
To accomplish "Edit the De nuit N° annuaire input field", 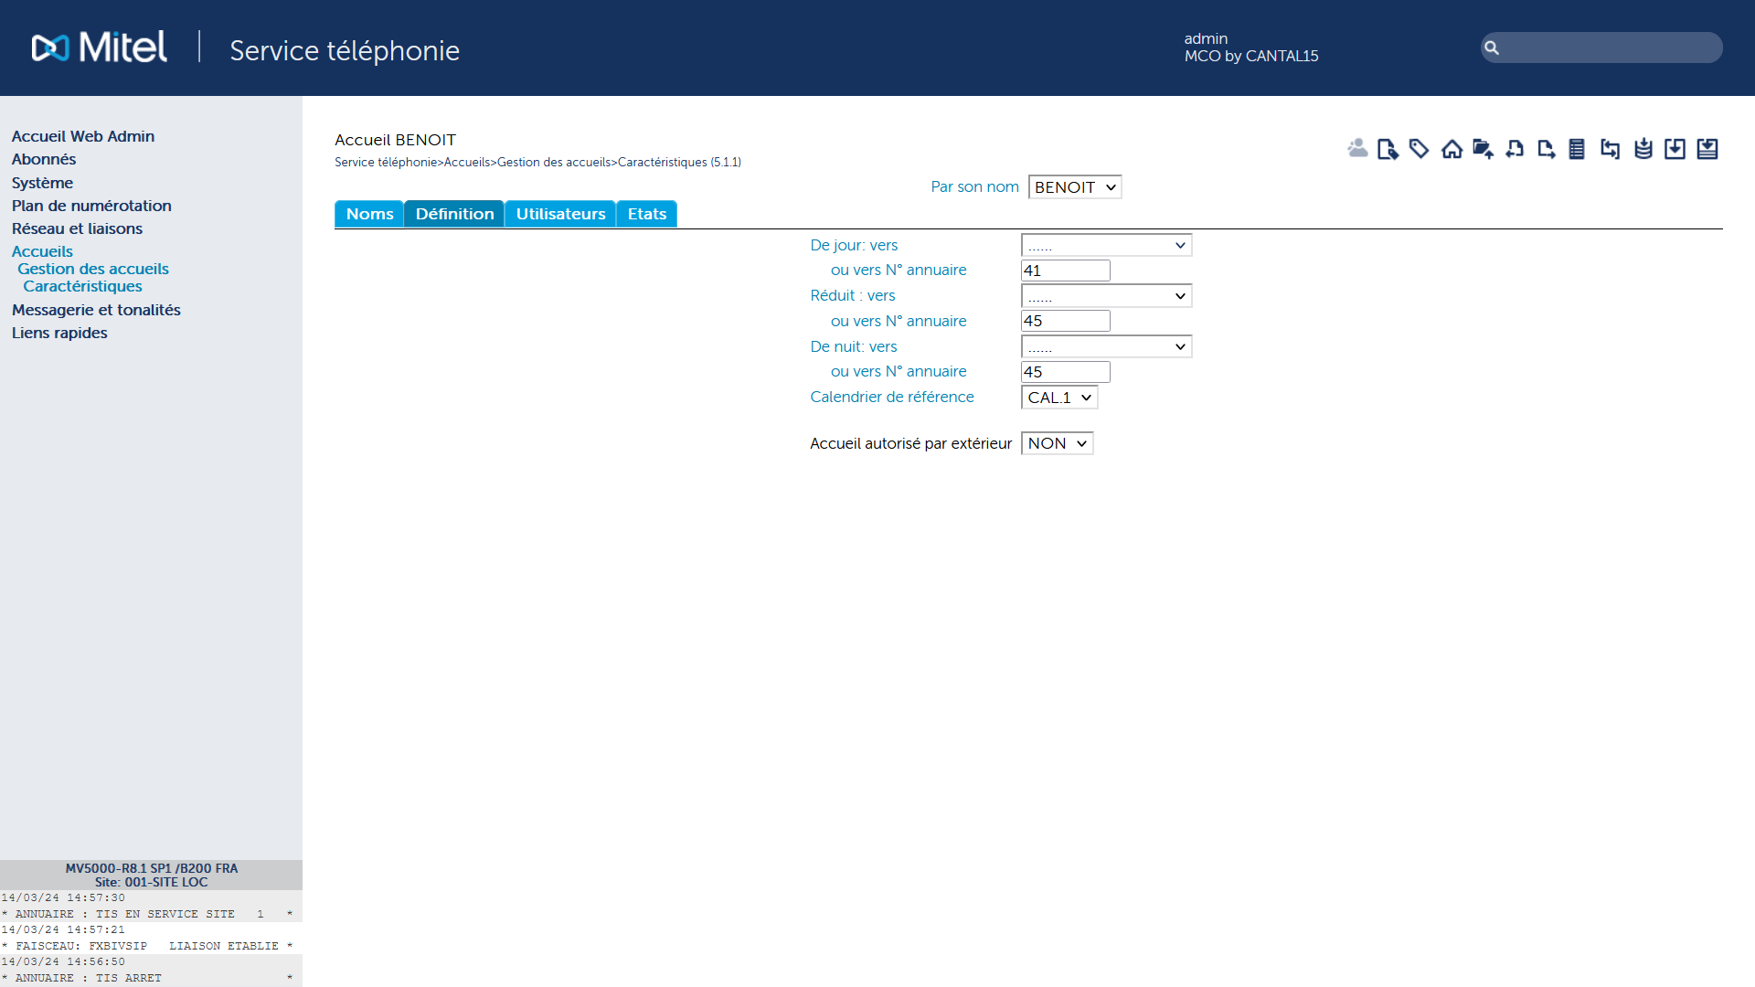I will pyautogui.click(x=1064, y=371).
